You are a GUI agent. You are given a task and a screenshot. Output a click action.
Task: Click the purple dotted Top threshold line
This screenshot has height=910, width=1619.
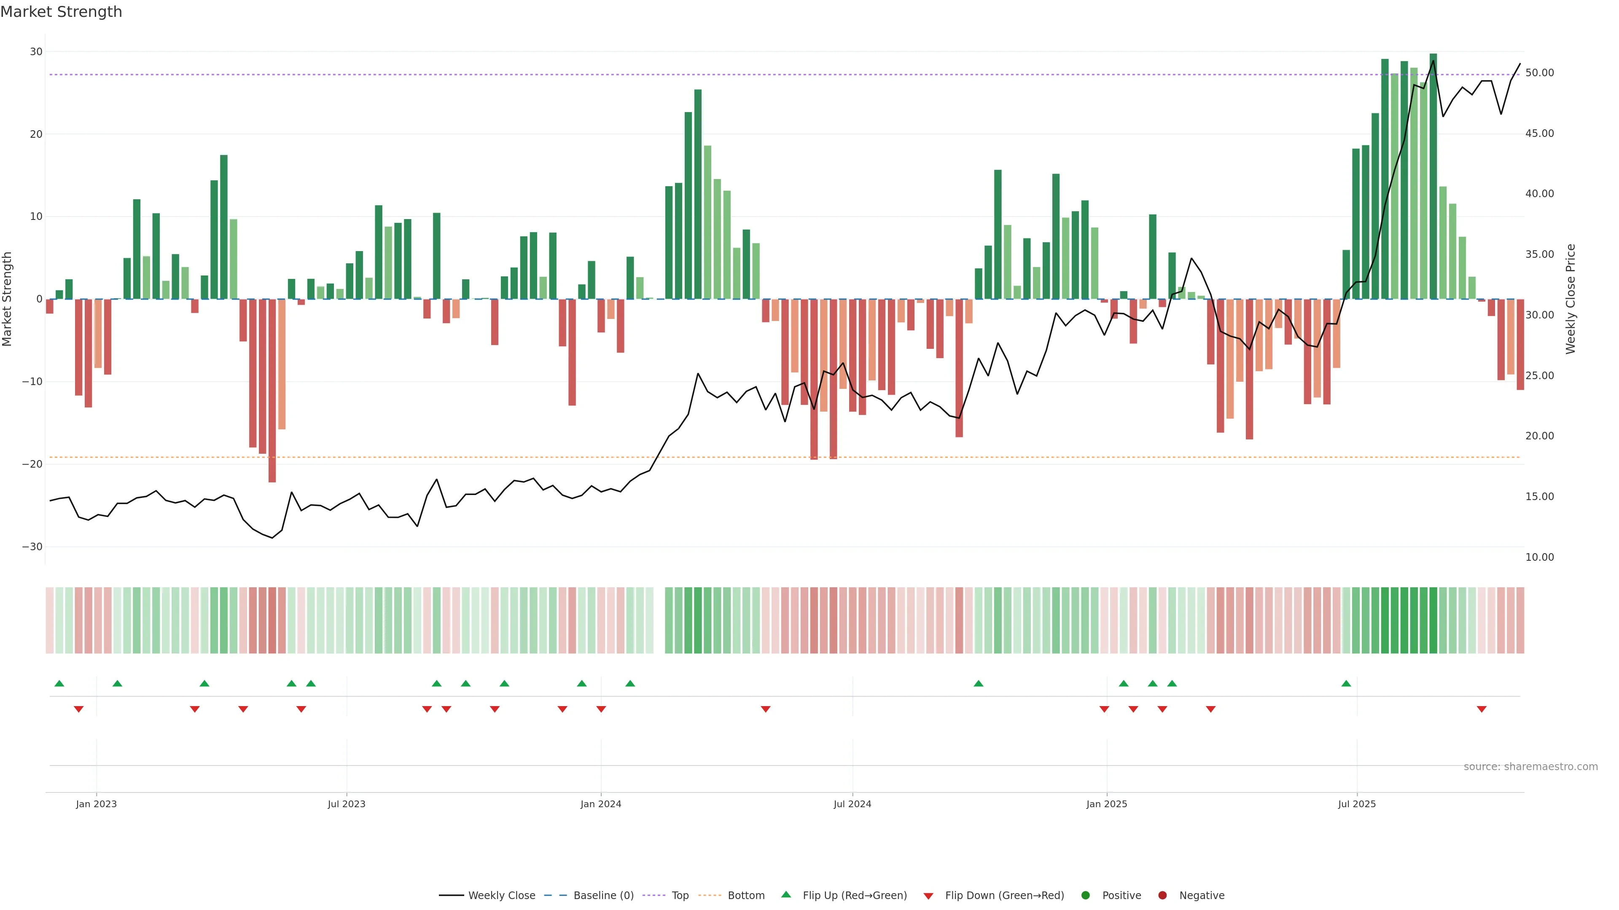click(x=629, y=75)
